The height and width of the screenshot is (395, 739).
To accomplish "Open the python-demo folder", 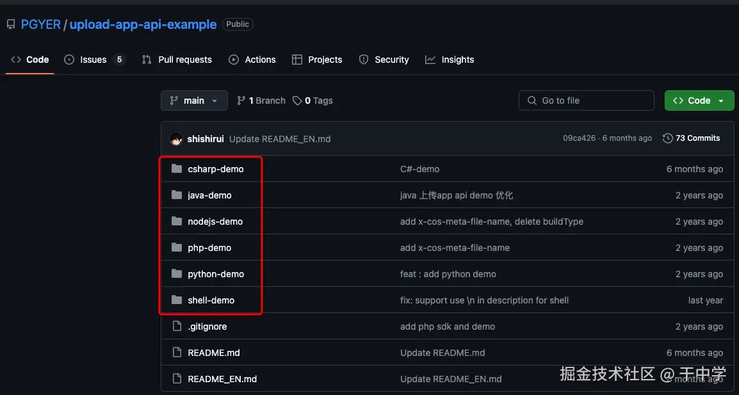I will pos(216,274).
